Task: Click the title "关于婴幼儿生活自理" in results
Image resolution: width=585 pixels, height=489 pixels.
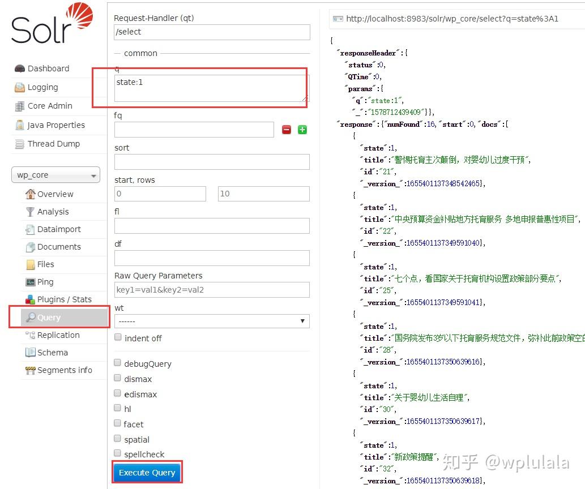Action: coord(429,398)
